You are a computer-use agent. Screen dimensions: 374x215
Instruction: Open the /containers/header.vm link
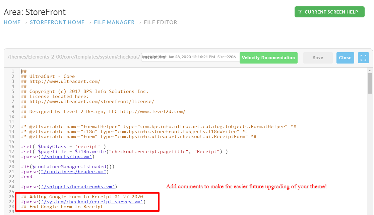[x=73, y=172]
